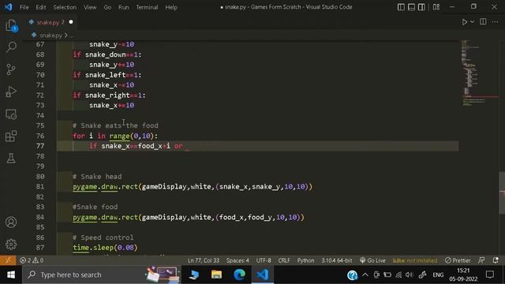Click the unsaved dot on snake.py tab
Screen dimensions: 505x284
pyautogui.click(x=71, y=22)
